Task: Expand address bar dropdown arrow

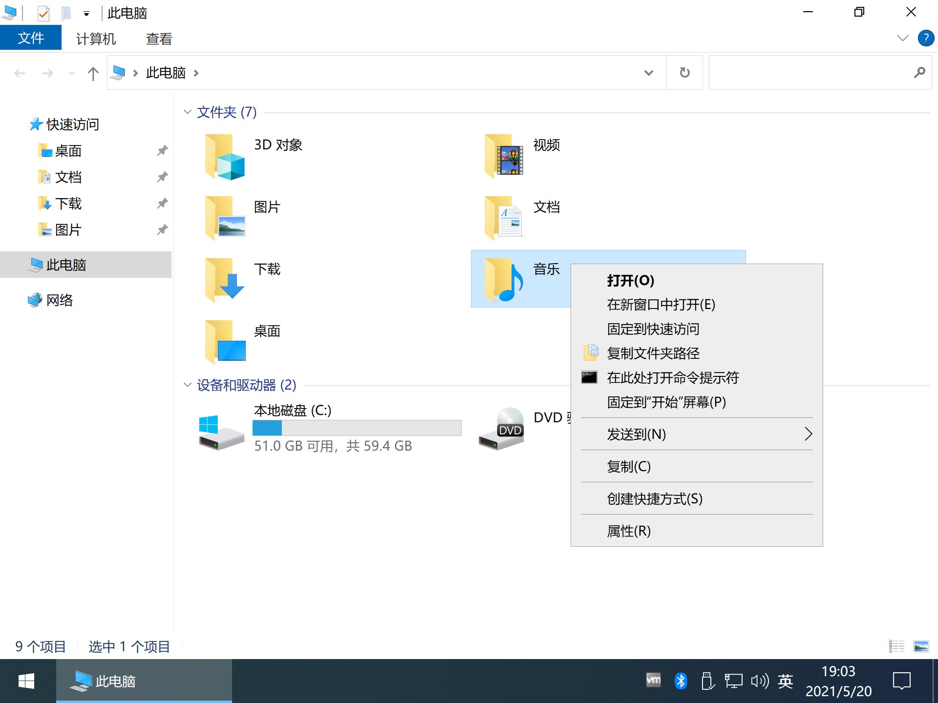Action: (x=648, y=72)
